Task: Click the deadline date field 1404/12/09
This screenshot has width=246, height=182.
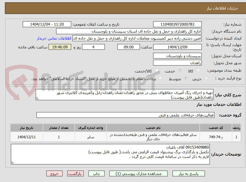Action: [177, 47]
